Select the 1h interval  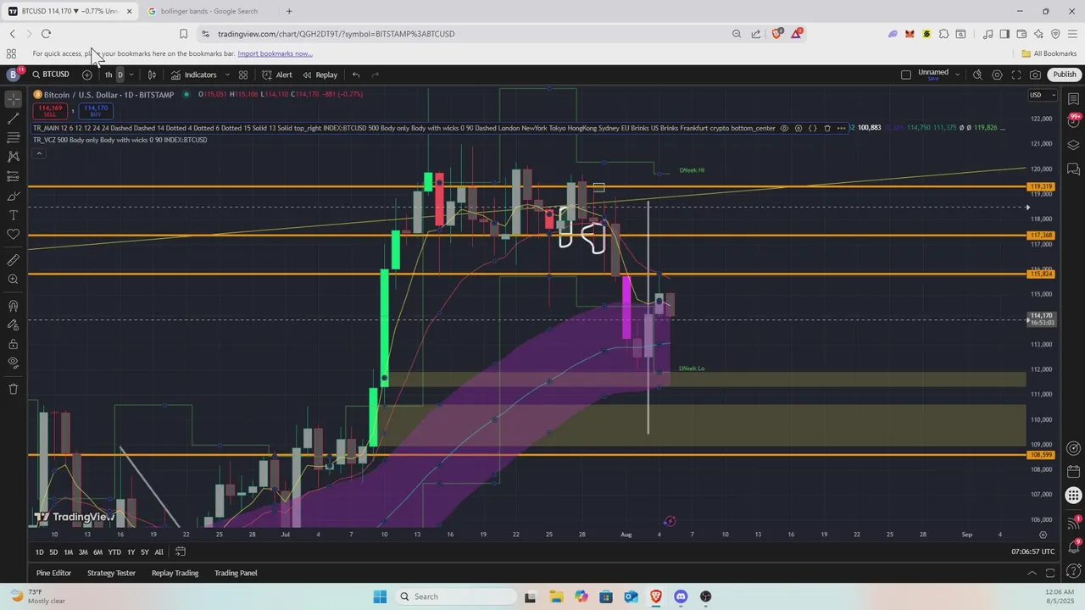(108, 75)
